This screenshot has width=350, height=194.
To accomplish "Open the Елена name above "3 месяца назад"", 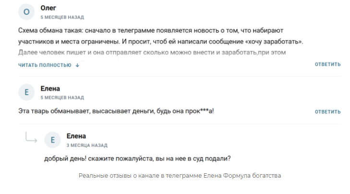I will (x=76, y=136).
